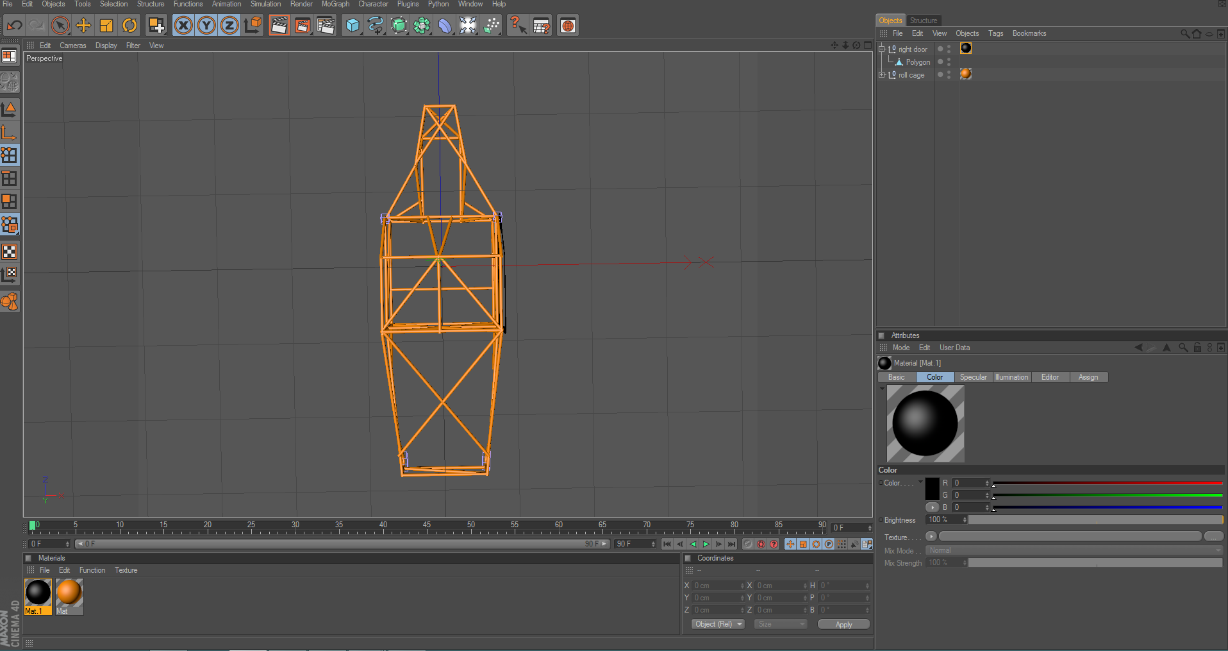Select the Rotate tool in top toolbar
Image resolution: width=1228 pixels, height=651 pixels.
click(129, 26)
